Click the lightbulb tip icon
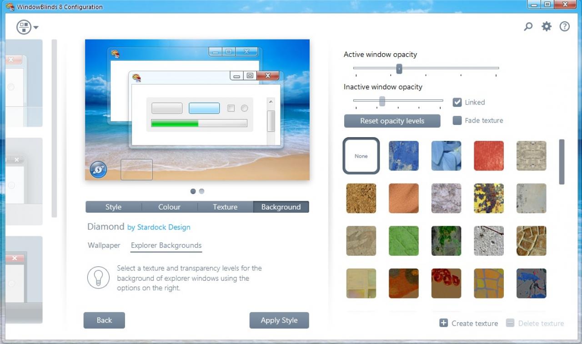This screenshot has height=344, width=582. point(98,277)
